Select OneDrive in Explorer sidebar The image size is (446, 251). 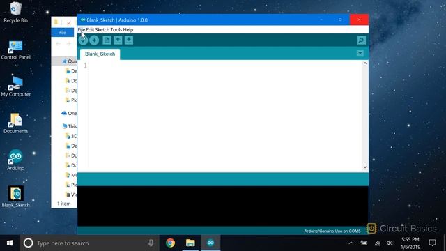click(x=69, y=113)
